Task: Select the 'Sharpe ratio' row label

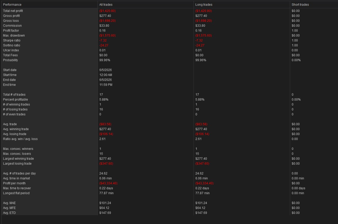Action: click(x=12, y=41)
